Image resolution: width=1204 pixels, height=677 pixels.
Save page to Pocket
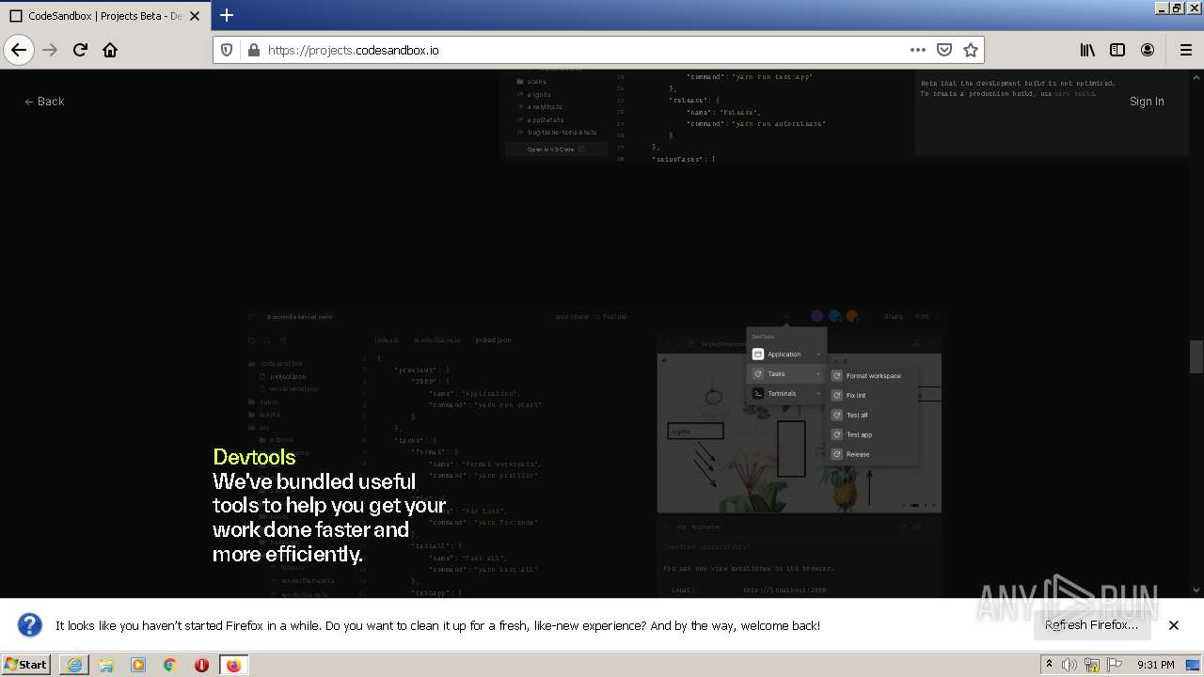[x=944, y=50]
